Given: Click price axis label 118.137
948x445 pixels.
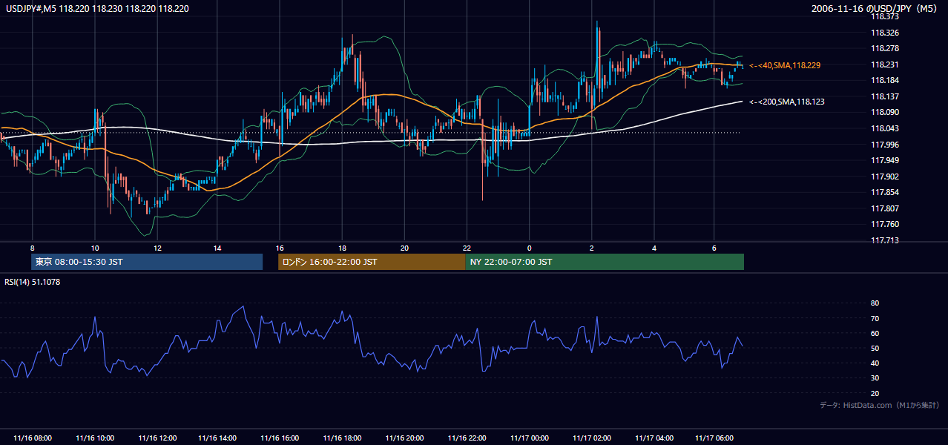Looking at the screenshot, I should (x=884, y=97).
